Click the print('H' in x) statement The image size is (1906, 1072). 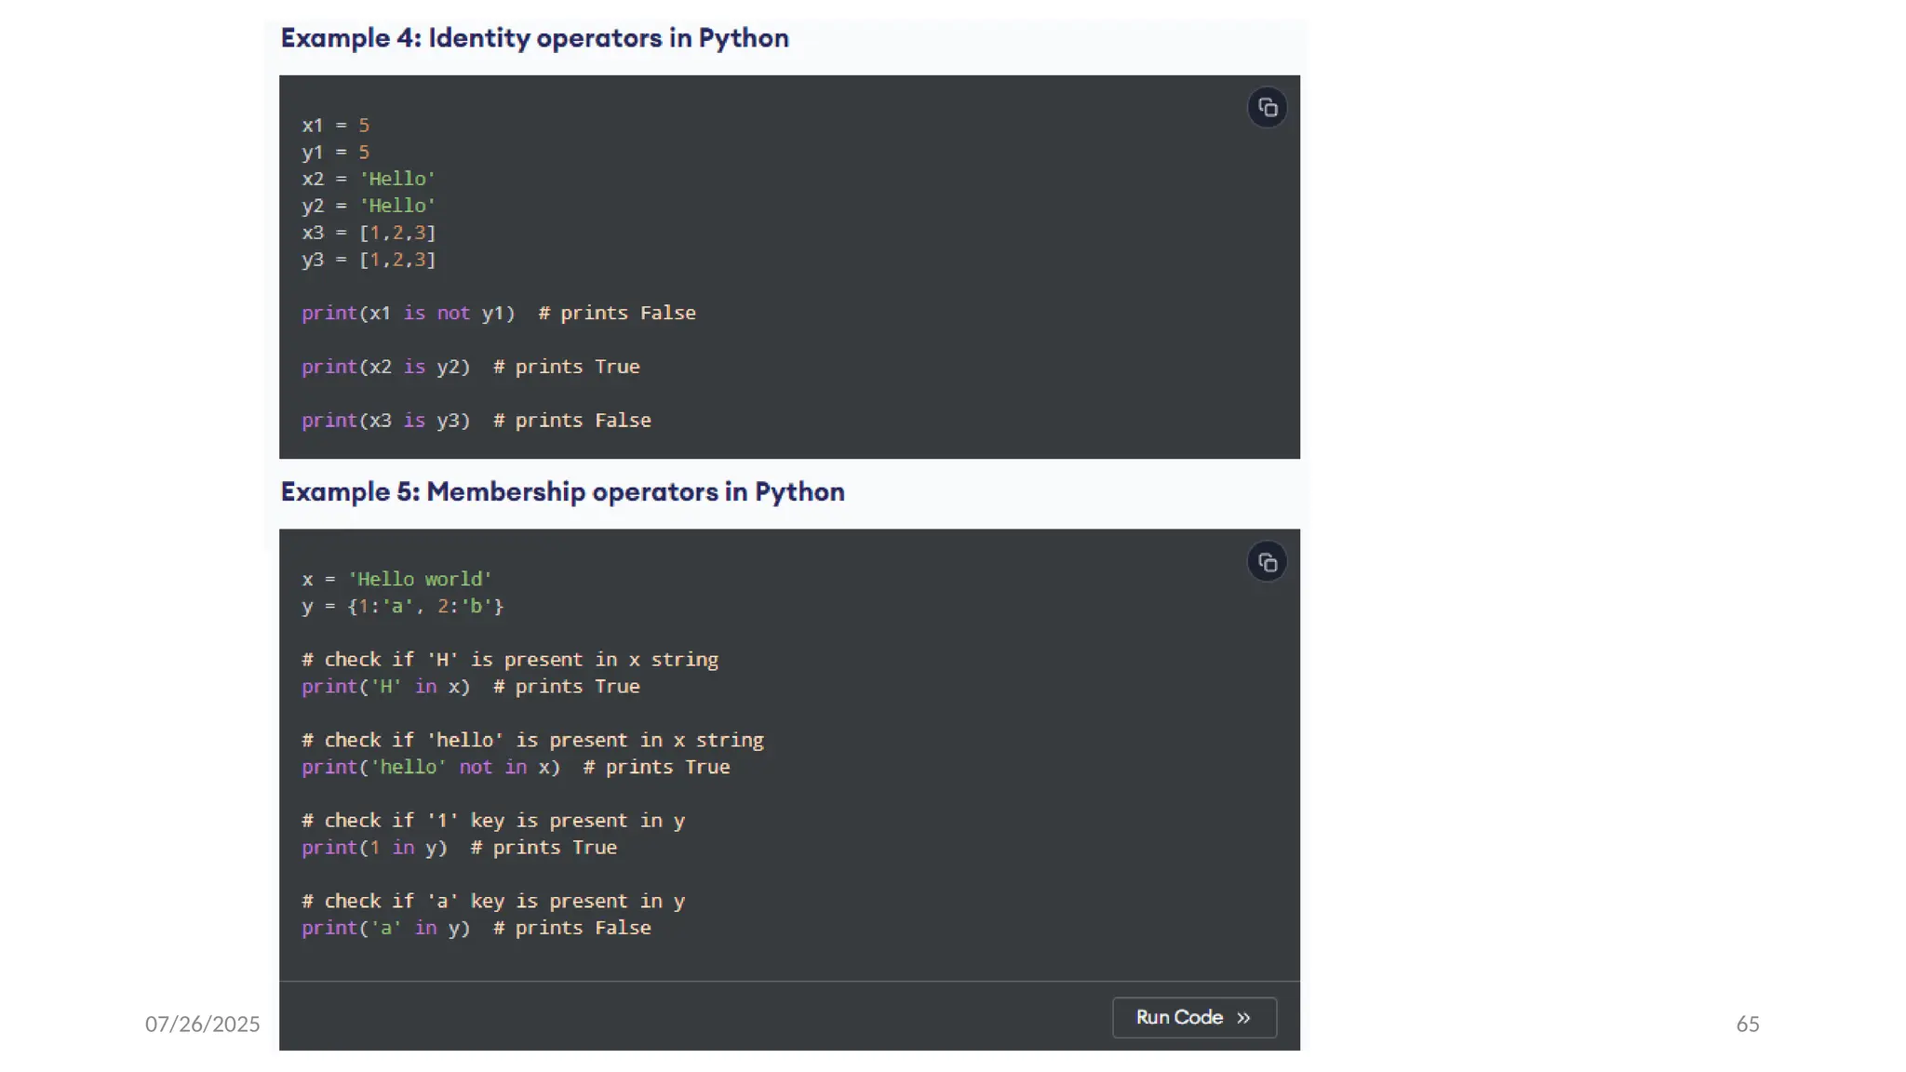pos(385,687)
